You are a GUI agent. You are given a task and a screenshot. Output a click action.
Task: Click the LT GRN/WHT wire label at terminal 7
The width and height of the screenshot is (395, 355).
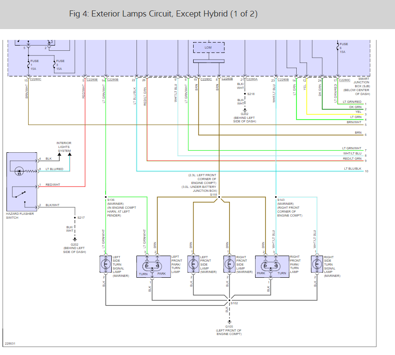pyautogui.click(x=352, y=148)
